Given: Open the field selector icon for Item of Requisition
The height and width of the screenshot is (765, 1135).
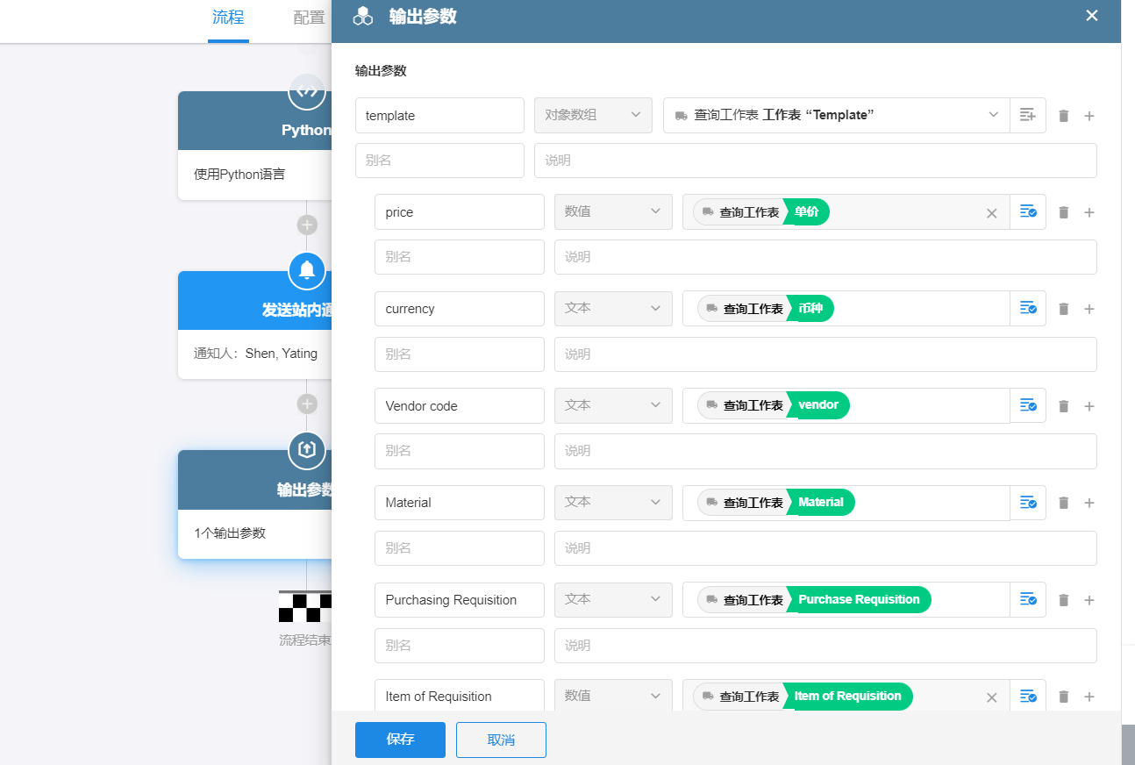Looking at the screenshot, I should coord(1028,696).
